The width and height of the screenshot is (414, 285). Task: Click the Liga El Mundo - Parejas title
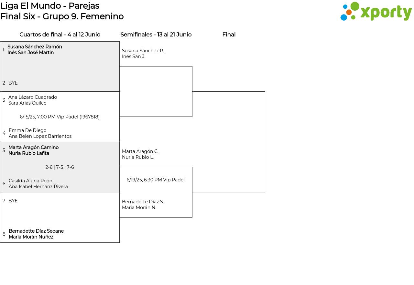click(50, 6)
